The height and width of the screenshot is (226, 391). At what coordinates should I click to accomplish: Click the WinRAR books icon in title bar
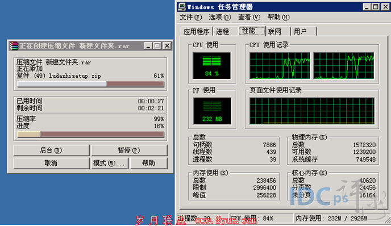tap(14, 46)
